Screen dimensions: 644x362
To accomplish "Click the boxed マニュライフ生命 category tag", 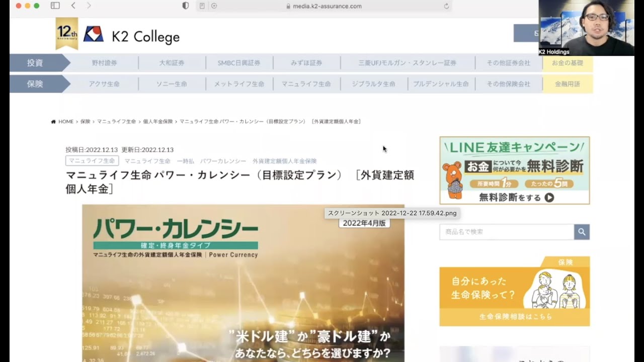I will 92,161.
